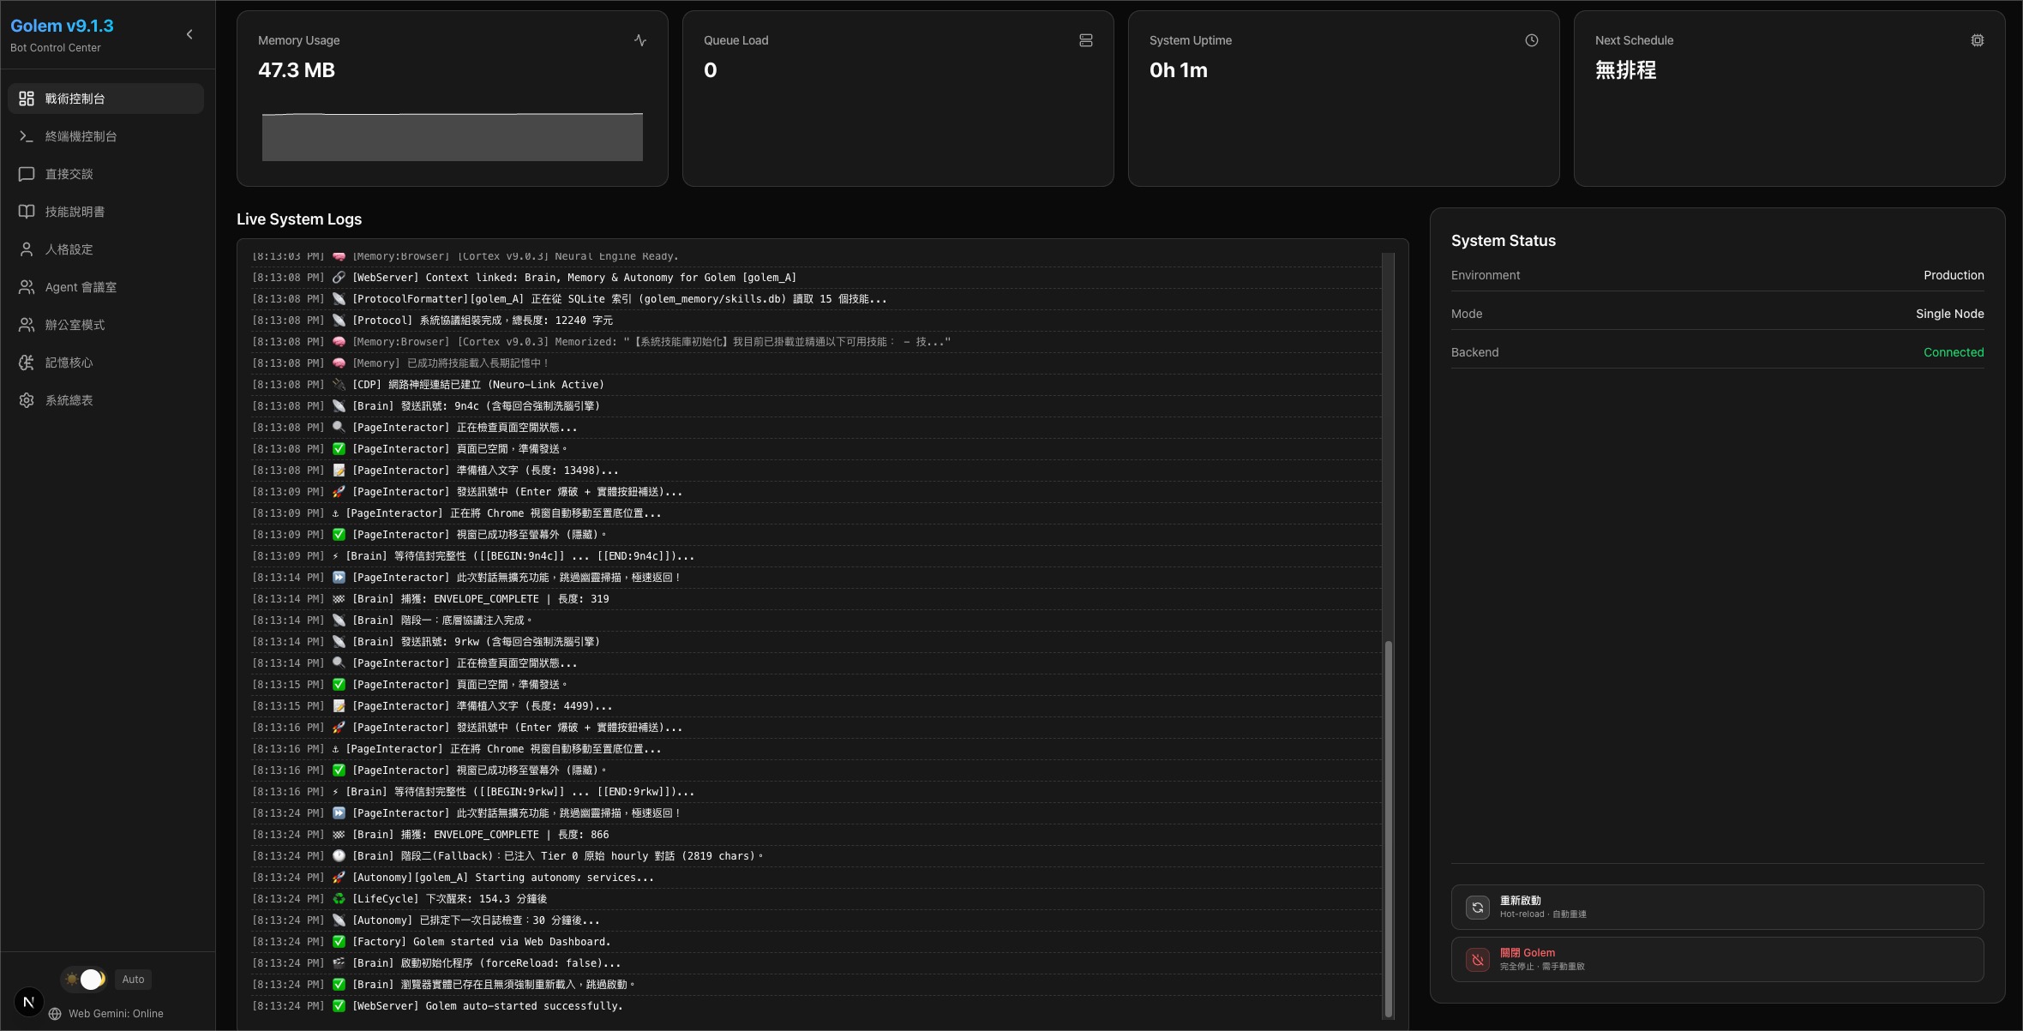Click the Next Schedule chip icon
This screenshot has width=2023, height=1031.
click(1978, 40)
